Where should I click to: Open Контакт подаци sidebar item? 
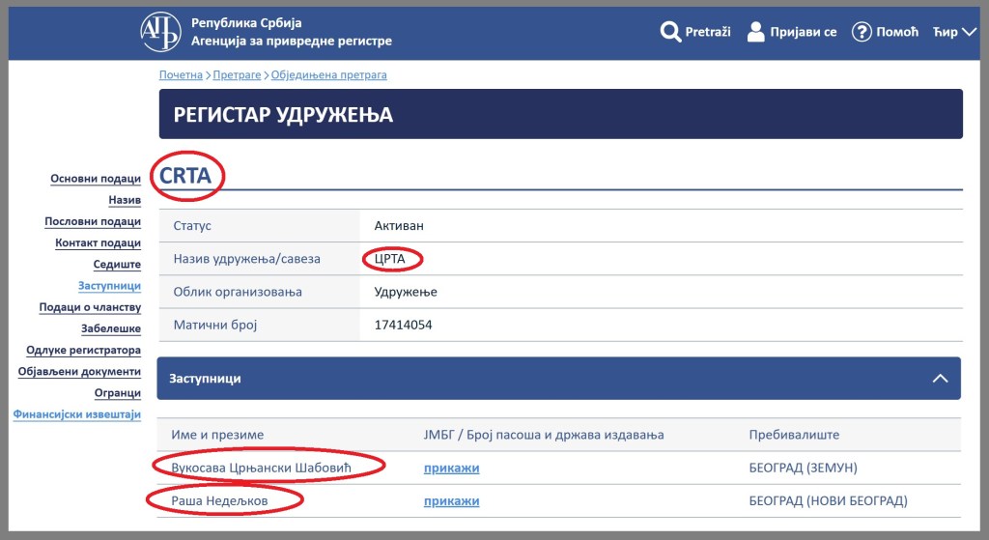coord(98,243)
